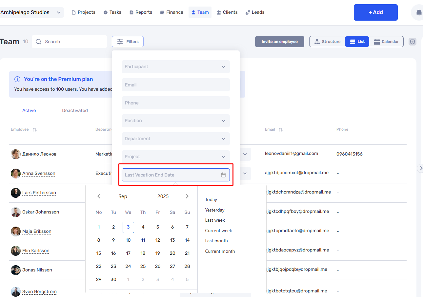Open Archipelago Studios workspace dropdown
423x297 pixels.
pos(31,12)
